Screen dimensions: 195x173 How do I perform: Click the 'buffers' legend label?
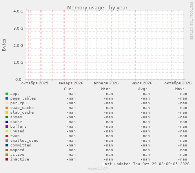18,127
